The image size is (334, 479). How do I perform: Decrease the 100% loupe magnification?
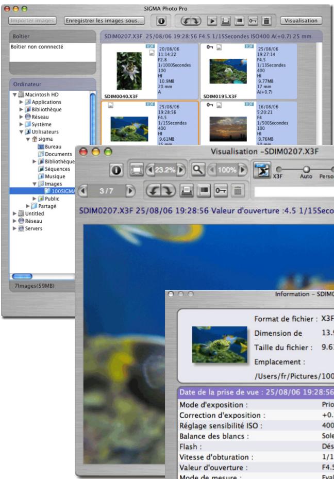[212, 170]
